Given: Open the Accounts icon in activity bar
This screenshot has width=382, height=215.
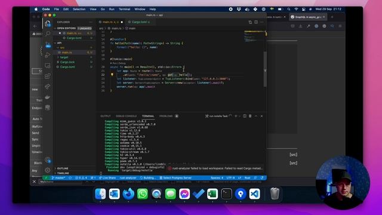Looking at the screenshot, I should (x=48, y=160).
